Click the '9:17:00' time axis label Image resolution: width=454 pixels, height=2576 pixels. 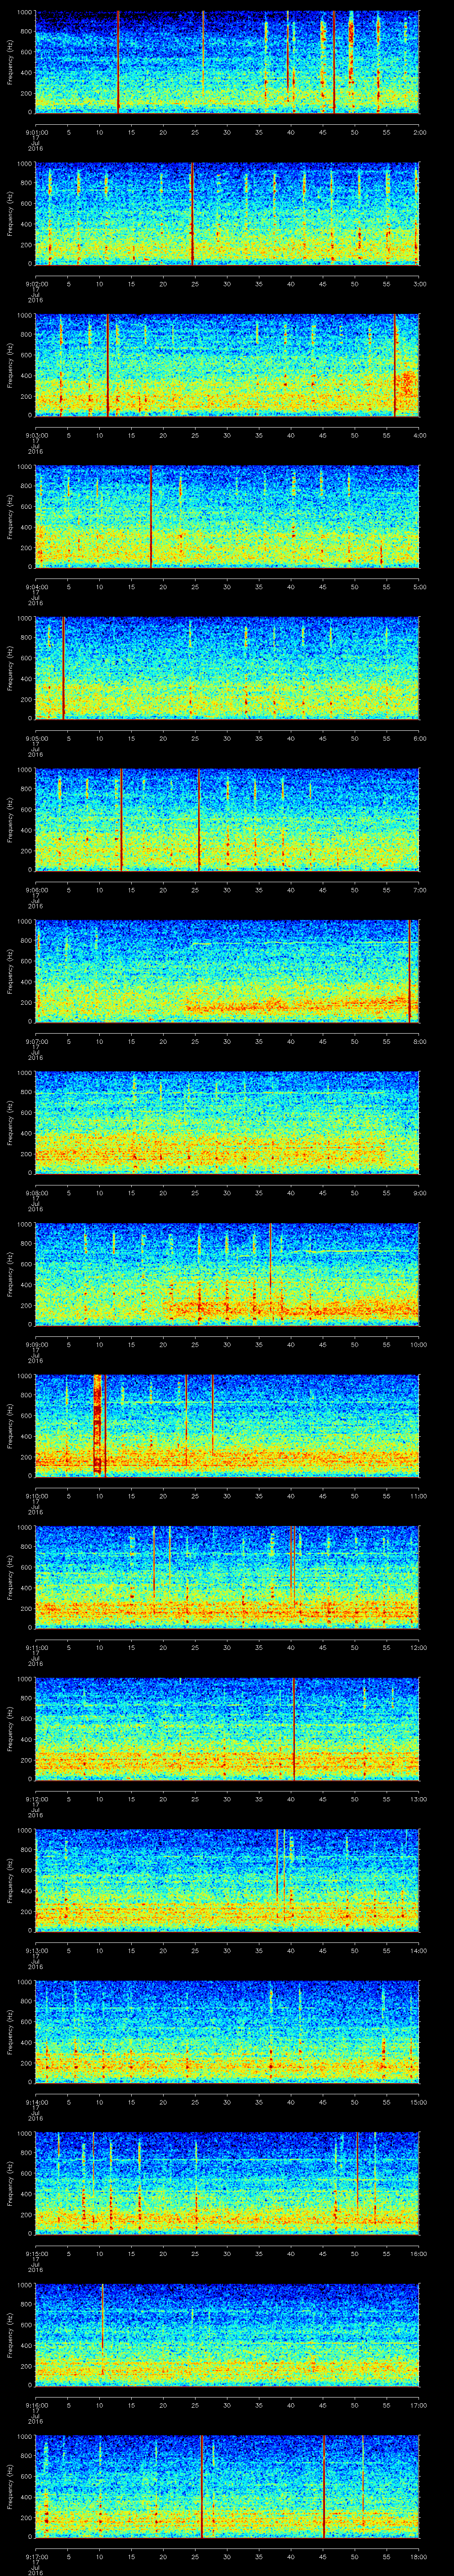coord(36,2556)
